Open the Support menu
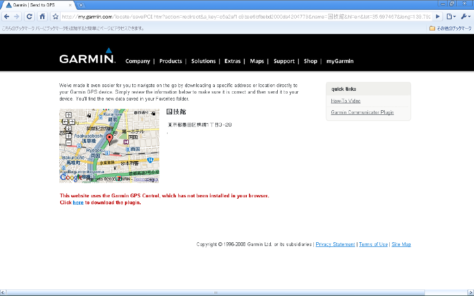 284,61
